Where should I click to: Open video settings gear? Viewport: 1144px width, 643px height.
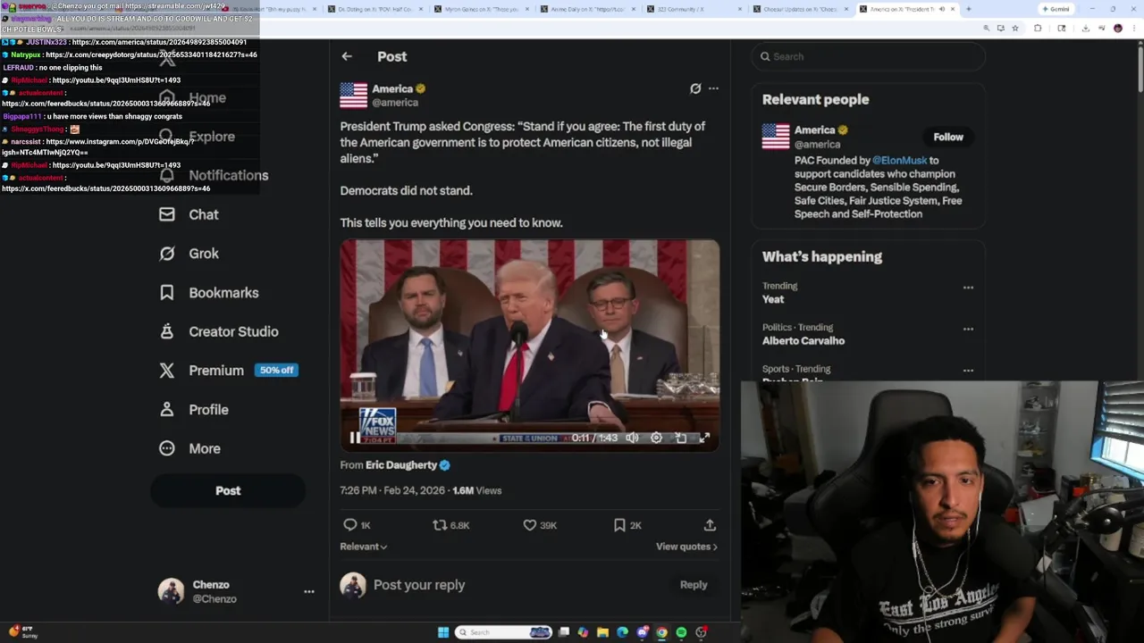[x=656, y=438]
